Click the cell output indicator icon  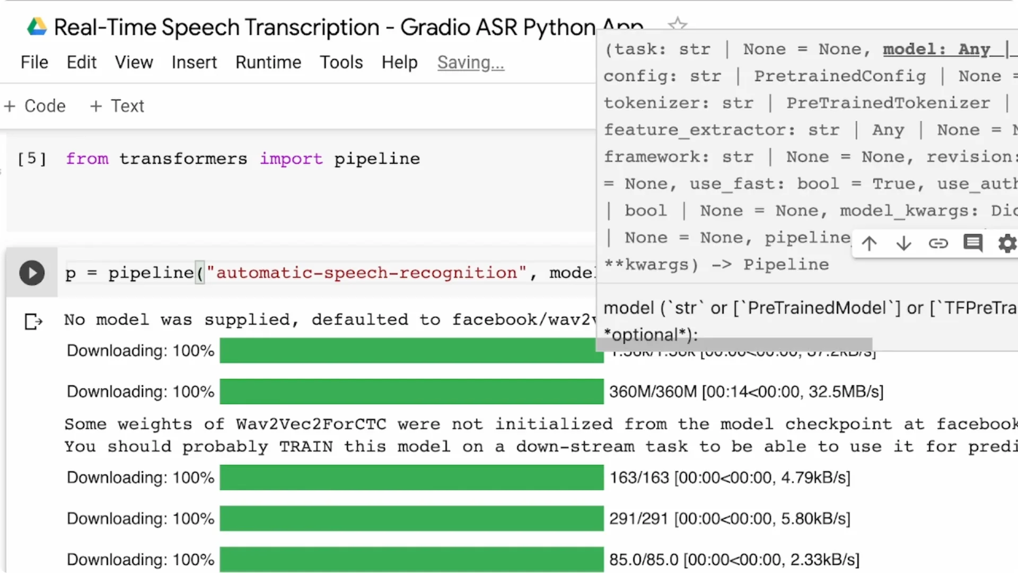[33, 322]
